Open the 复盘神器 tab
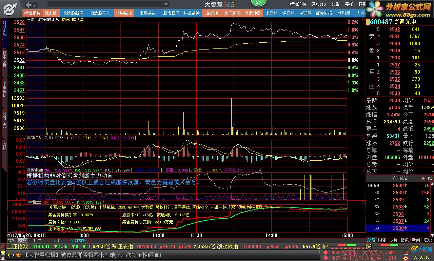Viewport: 434px width, 261px height. [253, 13]
